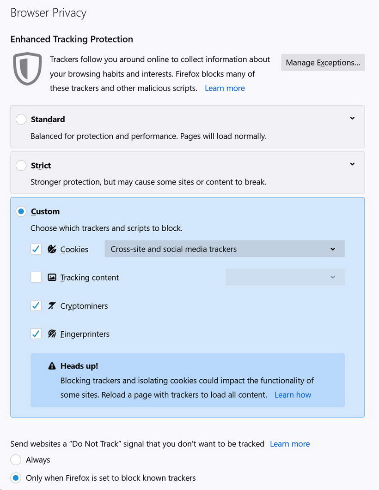Expand the Strict protection details chevron
Viewport: 379px width, 490px height.
click(352, 164)
